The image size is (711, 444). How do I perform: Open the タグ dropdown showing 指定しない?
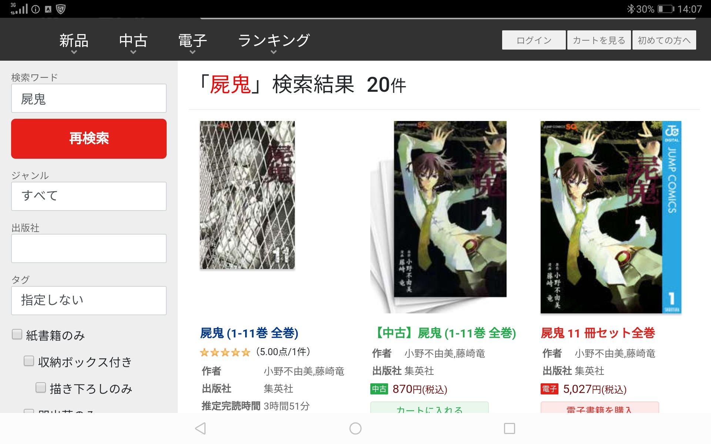[89, 300]
